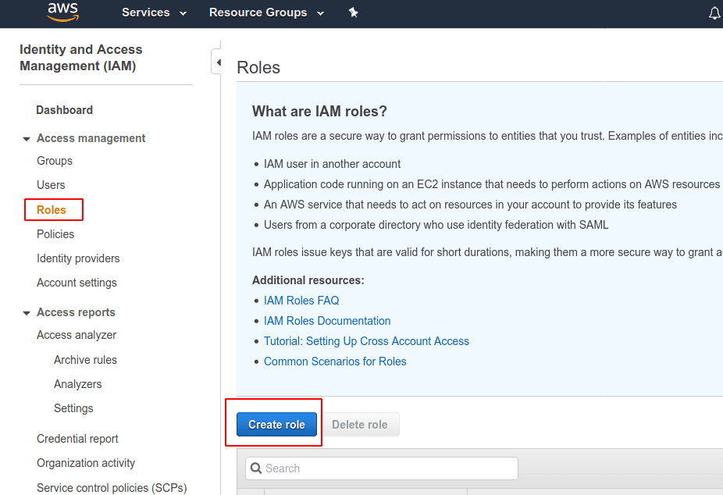Click the pin shortcuts icon

353,12
